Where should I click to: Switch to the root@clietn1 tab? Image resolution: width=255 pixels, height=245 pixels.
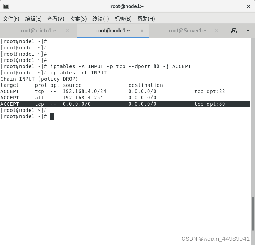(38, 31)
